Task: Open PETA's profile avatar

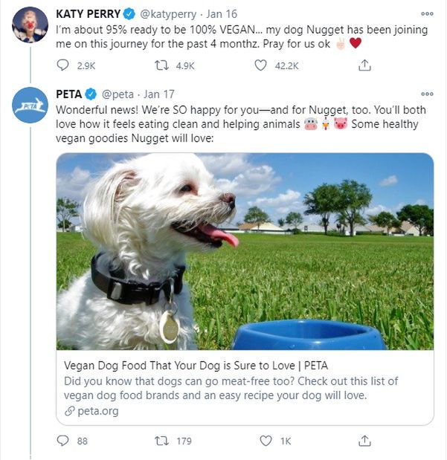Action: [30, 106]
